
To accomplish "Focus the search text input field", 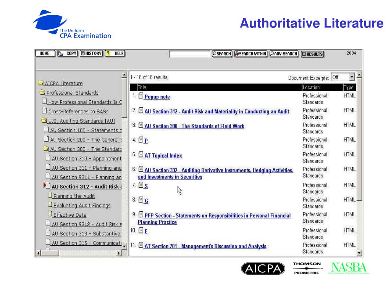I will 189,54.
